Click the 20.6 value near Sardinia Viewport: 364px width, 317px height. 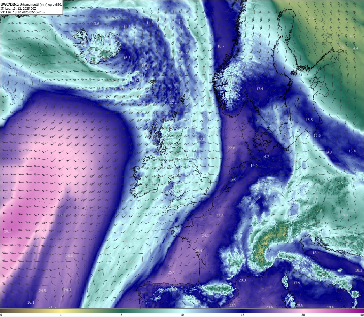click(299, 305)
